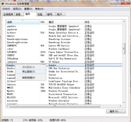Click the Windows Firewall description

coord(58,91)
